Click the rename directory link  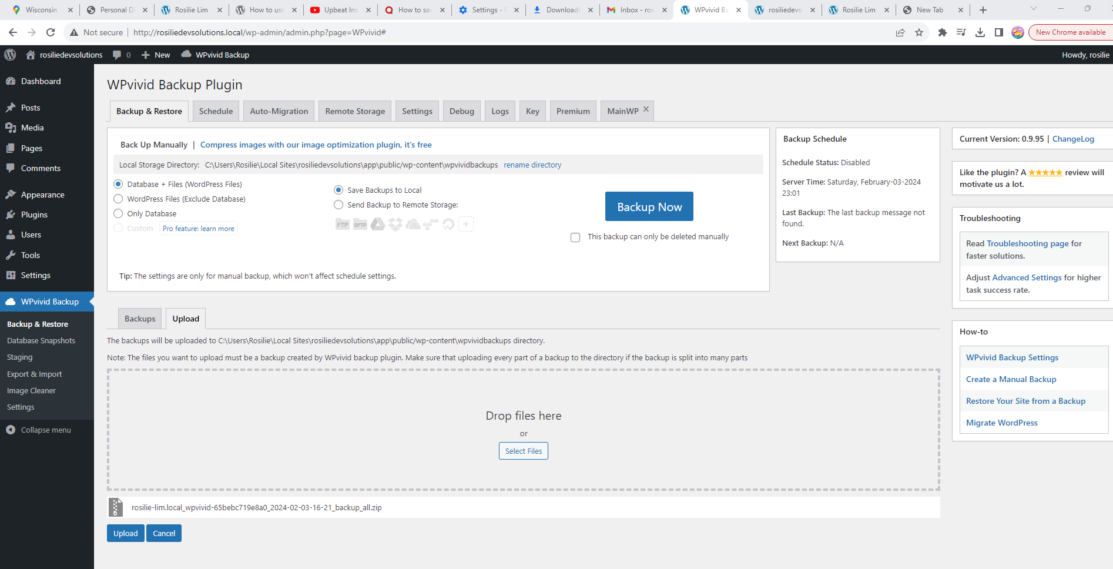pyautogui.click(x=532, y=165)
